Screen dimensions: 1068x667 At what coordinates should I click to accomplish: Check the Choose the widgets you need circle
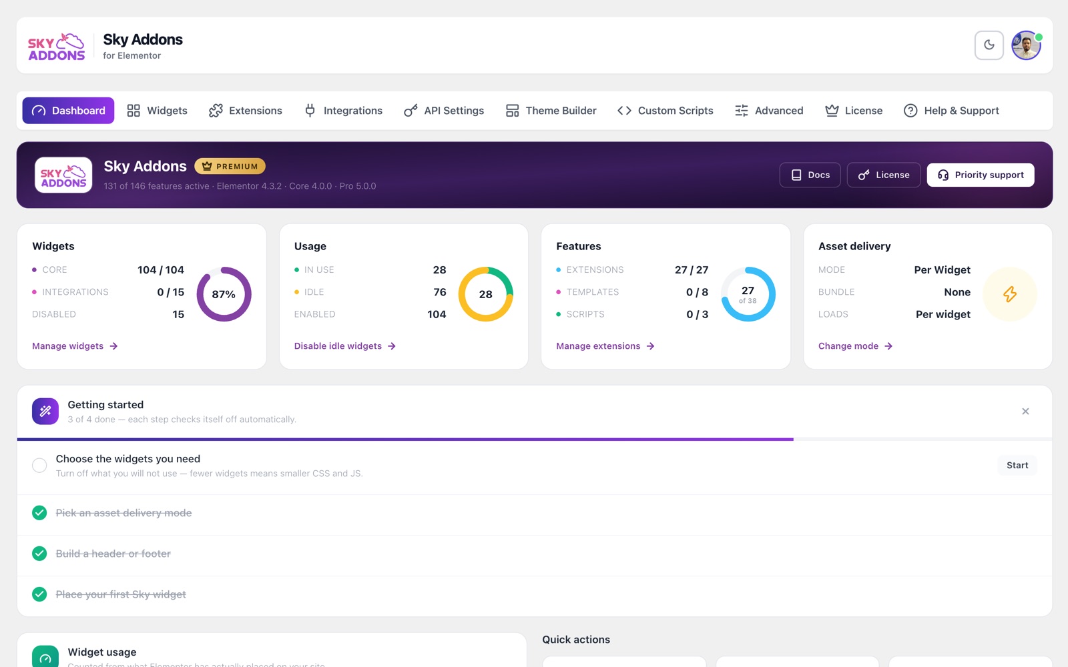(39, 466)
